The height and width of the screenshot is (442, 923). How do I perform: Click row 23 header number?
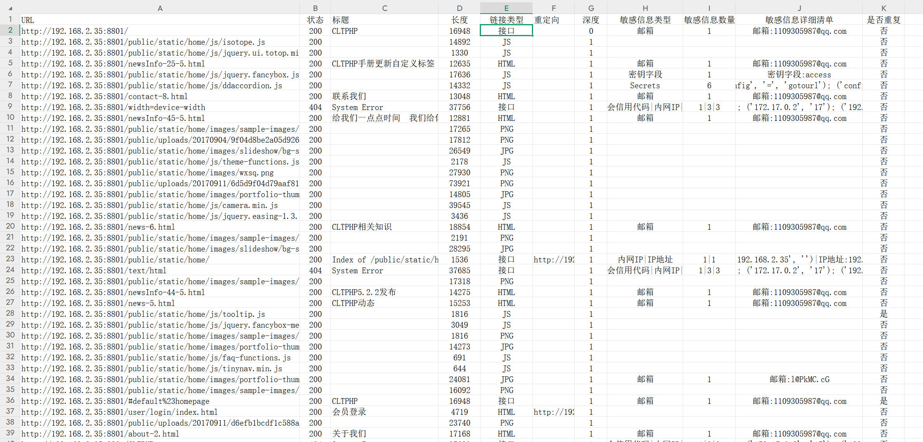tap(10, 259)
